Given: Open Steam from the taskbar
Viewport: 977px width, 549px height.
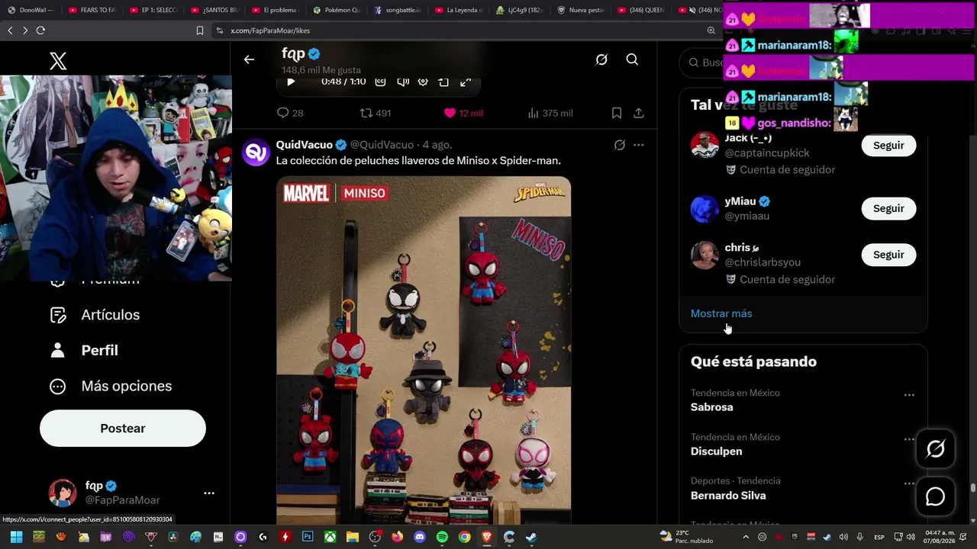Looking at the screenshot, I should click(x=531, y=537).
